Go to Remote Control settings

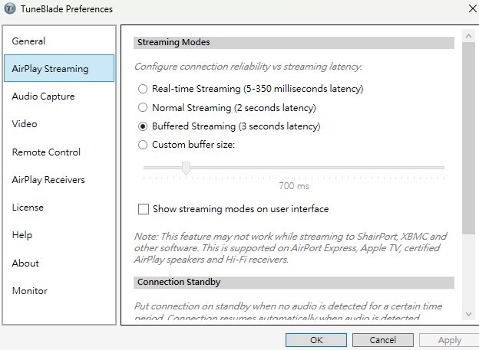coord(46,152)
